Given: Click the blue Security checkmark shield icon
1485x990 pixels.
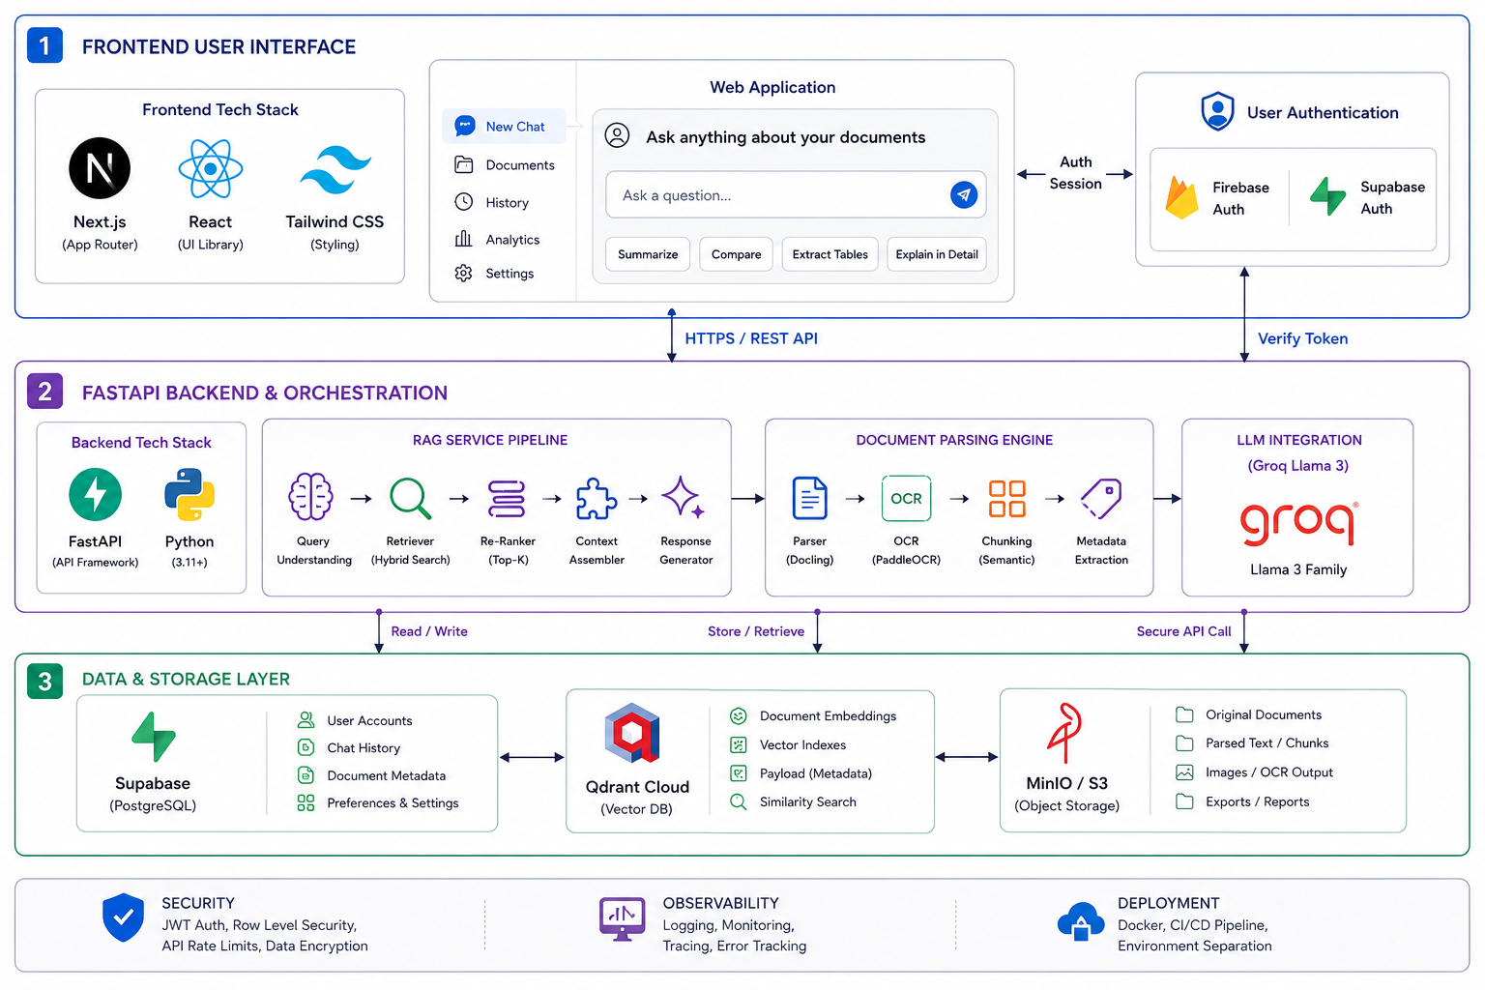Looking at the screenshot, I should [x=124, y=918].
